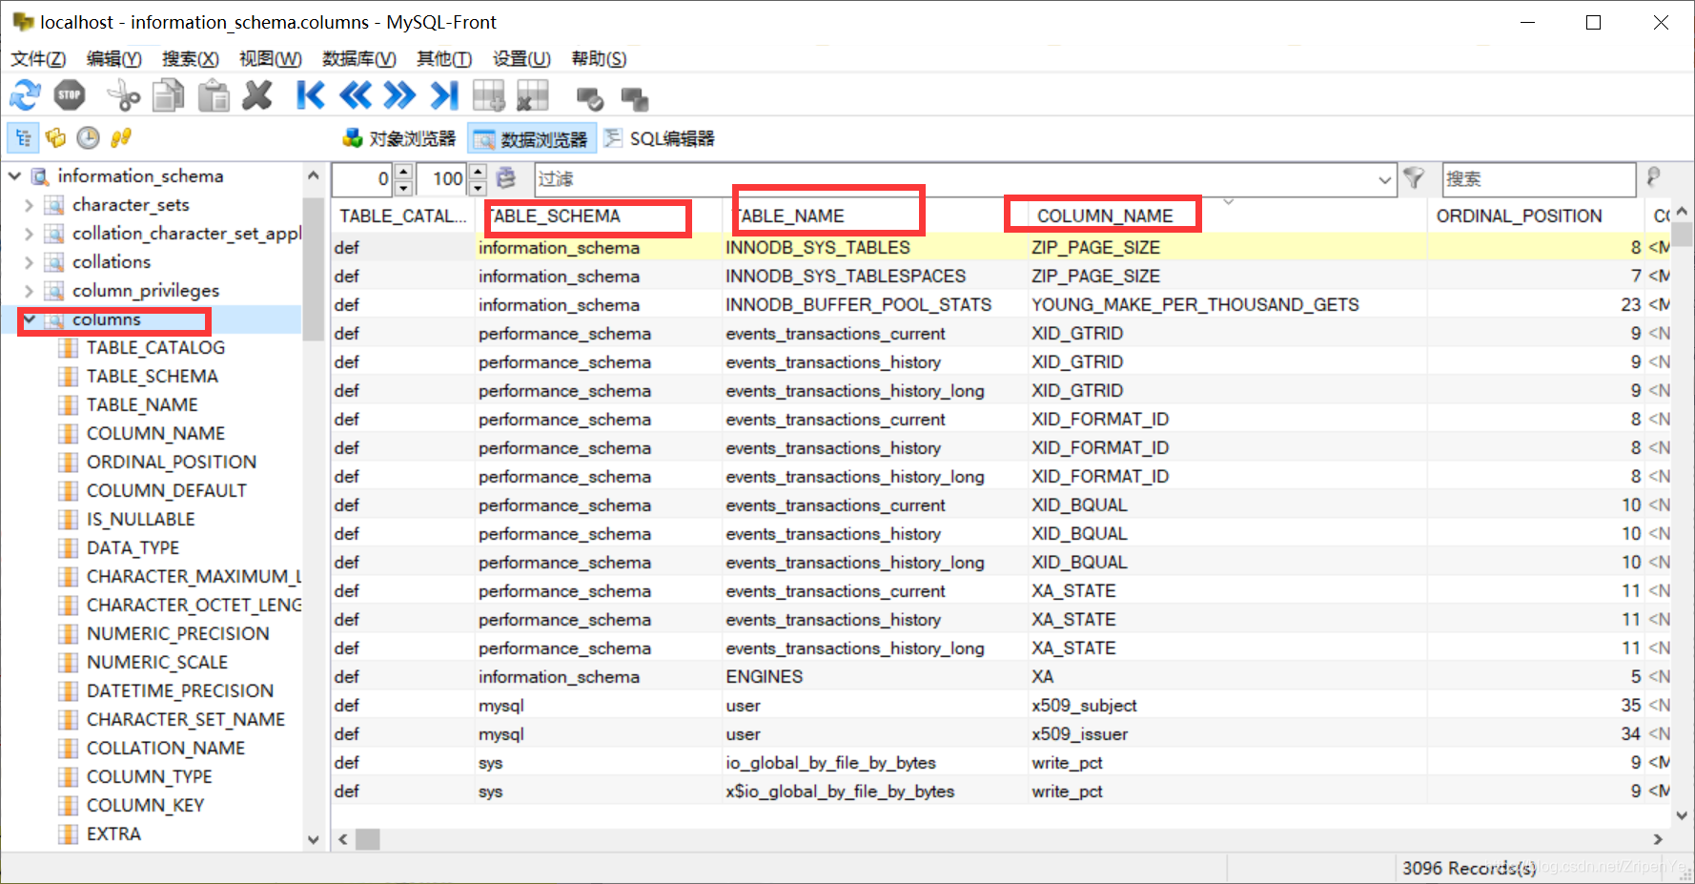The width and height of the screenshot is (1695, 884).
Task: Click the Copy documents icon
Action: (x=169, y=95)
